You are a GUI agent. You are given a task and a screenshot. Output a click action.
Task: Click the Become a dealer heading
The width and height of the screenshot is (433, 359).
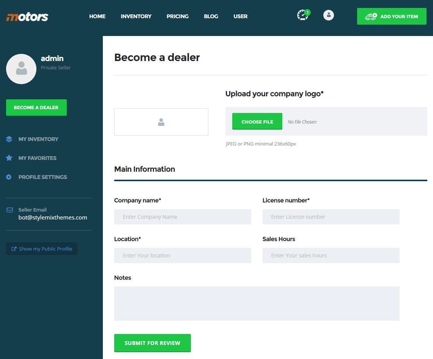tap(157, 57)
